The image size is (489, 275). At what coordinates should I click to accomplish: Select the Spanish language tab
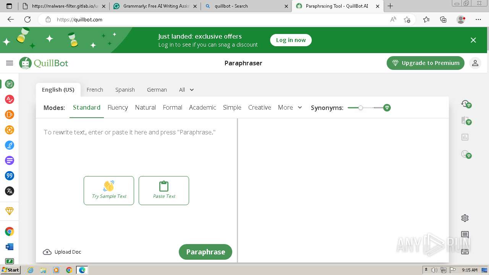tap(125, 90)
